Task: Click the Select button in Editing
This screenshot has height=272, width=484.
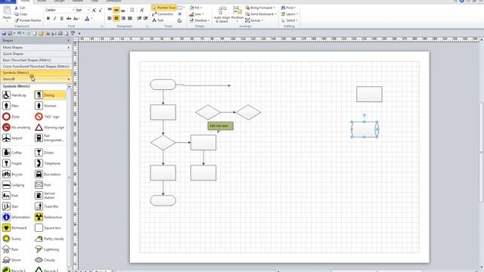Action: (x=290, y=20)
